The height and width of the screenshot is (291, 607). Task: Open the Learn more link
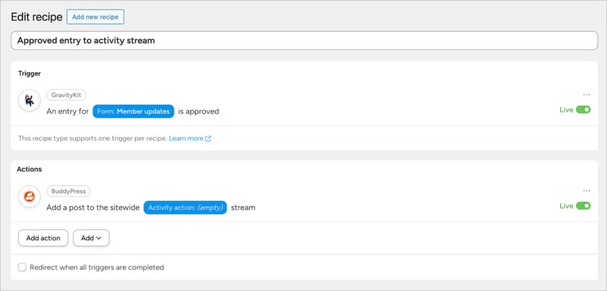click(x=186, y=138)
